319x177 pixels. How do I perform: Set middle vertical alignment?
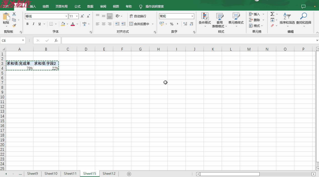pyautogui.click(x=104, y=16)
